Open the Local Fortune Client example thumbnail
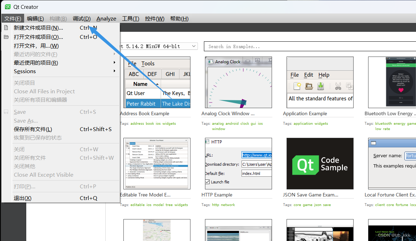This screenshot has height=241, width=416. coord(392,164)
